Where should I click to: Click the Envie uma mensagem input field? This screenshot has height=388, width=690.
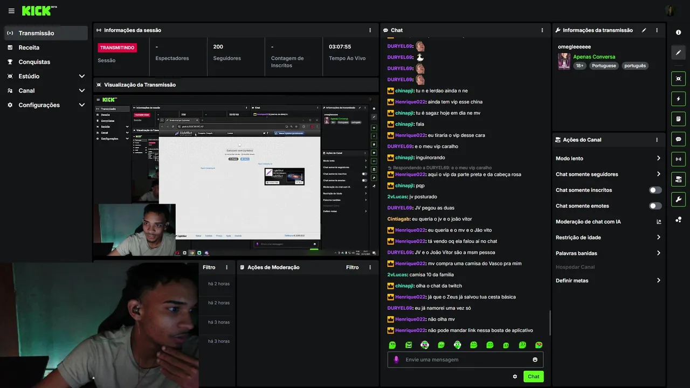465,359
